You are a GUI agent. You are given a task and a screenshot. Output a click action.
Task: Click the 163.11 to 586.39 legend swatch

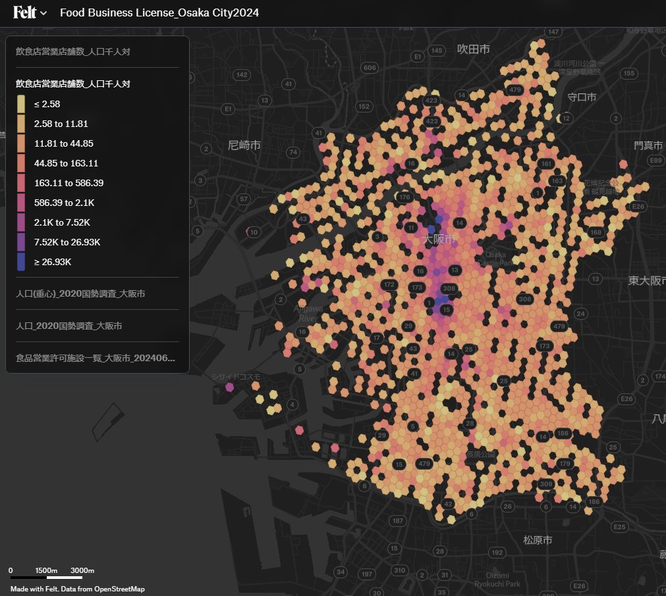[x=21, y=183]
